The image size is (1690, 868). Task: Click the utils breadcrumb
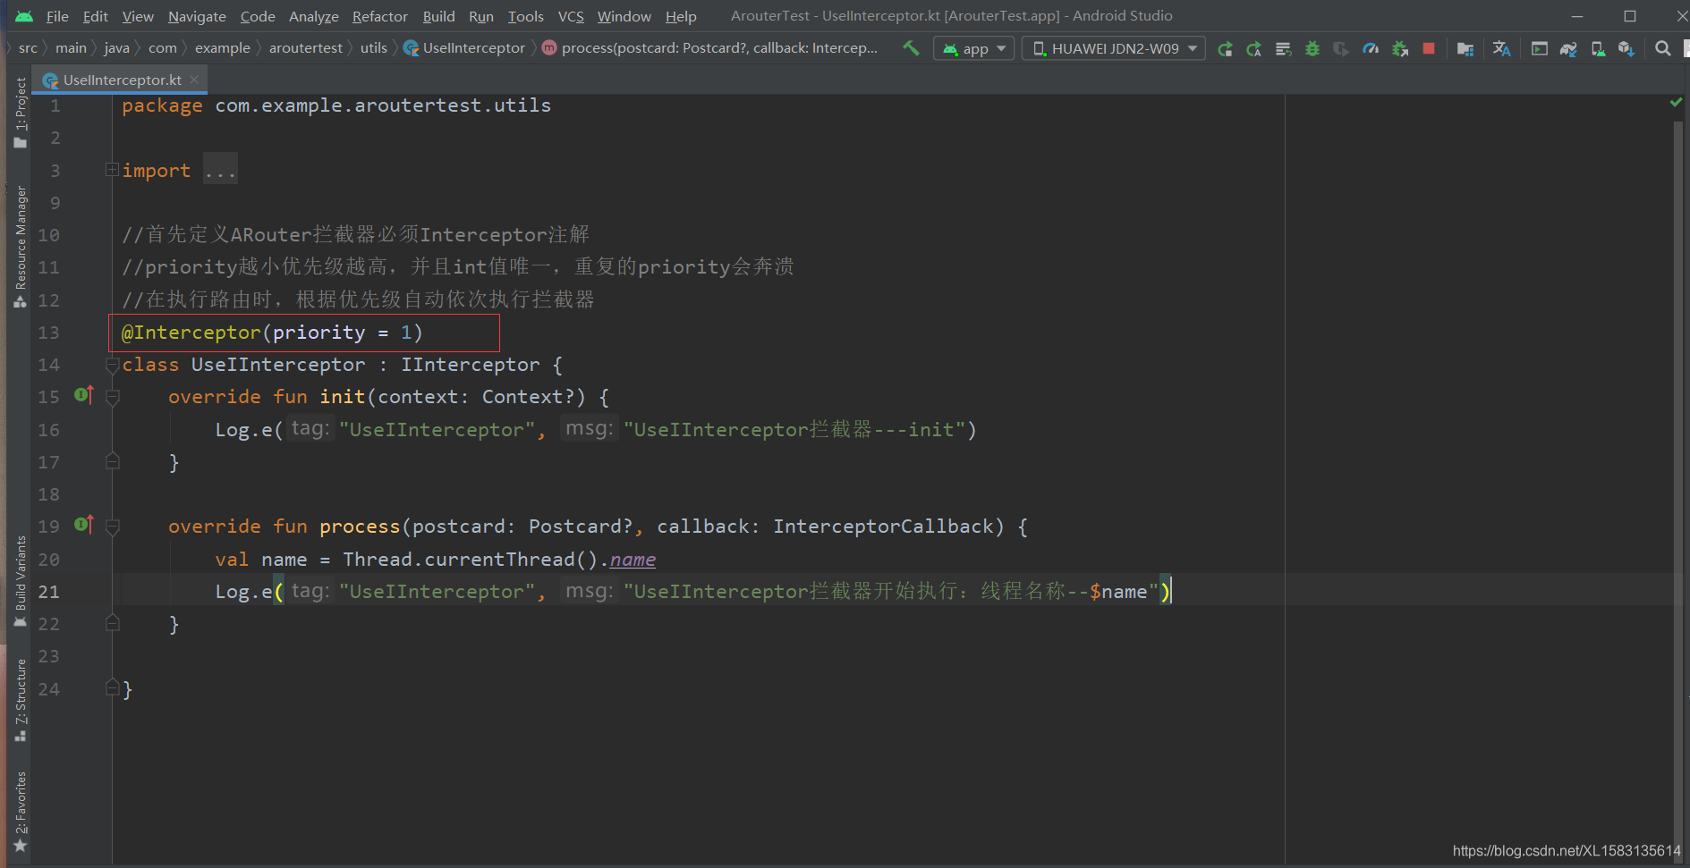point(374,48)
